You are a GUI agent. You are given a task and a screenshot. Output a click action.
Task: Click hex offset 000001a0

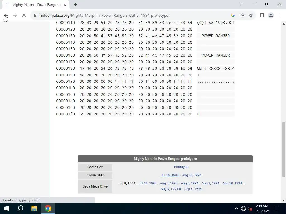[65, 82]
